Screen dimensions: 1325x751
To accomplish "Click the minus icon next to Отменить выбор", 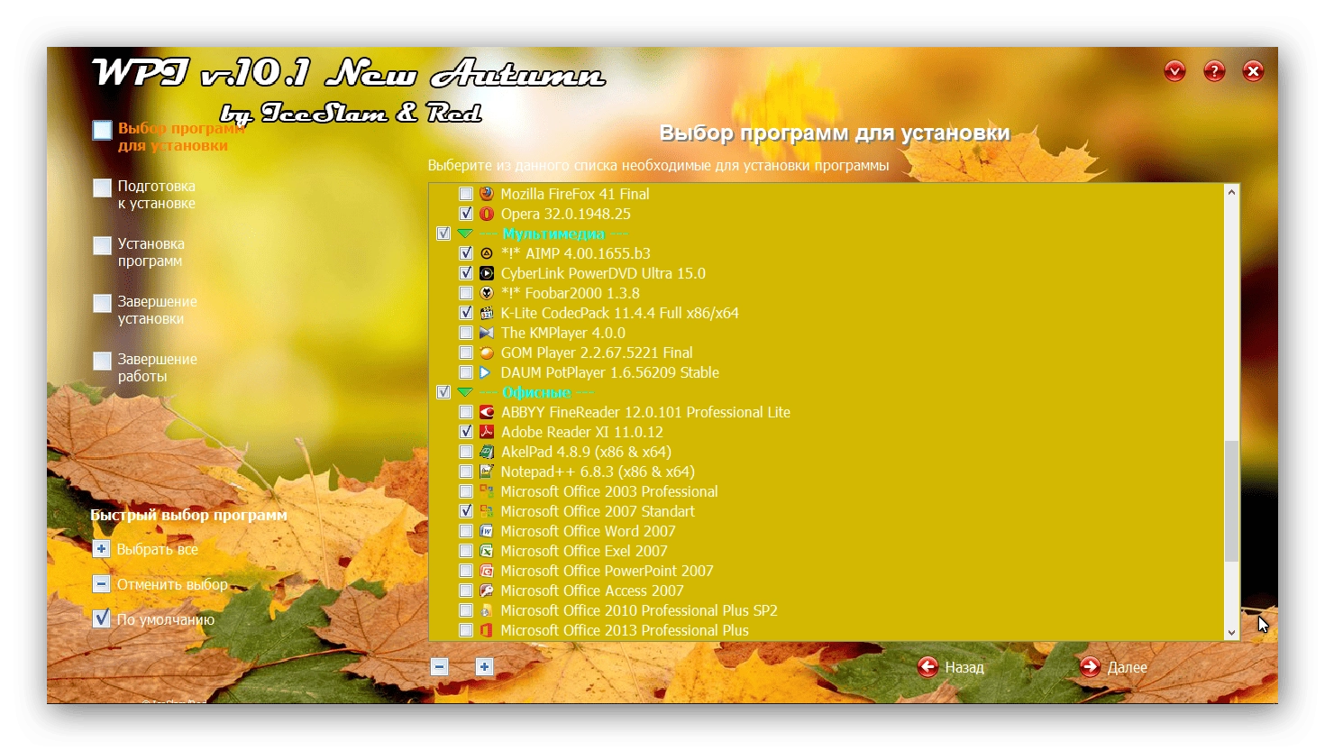I will pyautogui.click(x=102, y=584).
